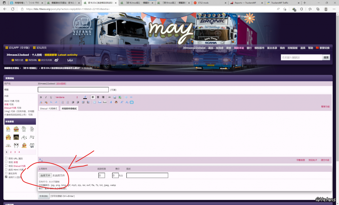Switch to 所見即所得模式 tab
The height and width of the screenshot is (205, 339).
(x=69, y=109)
